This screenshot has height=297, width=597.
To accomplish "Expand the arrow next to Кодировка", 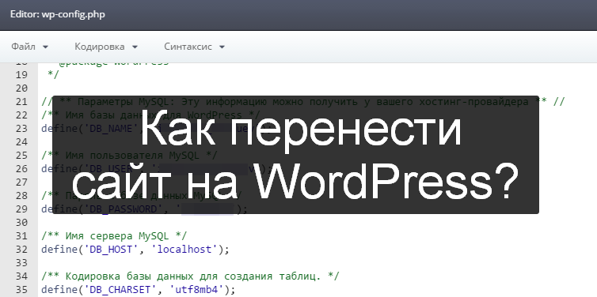I will 135,47.
